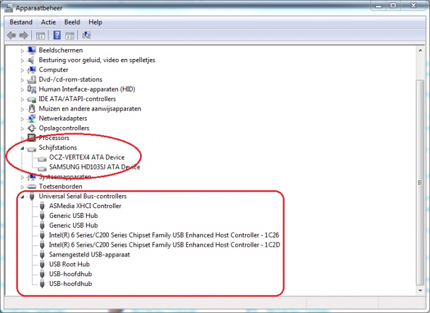Expand the Dvd-/cd-rom-stations node
Image resolution: width=430 pixels, height=313 pixels.
(23, 80)
